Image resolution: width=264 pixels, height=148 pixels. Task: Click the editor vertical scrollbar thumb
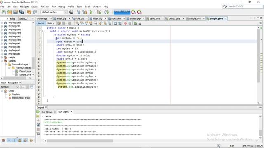point(259,56)
